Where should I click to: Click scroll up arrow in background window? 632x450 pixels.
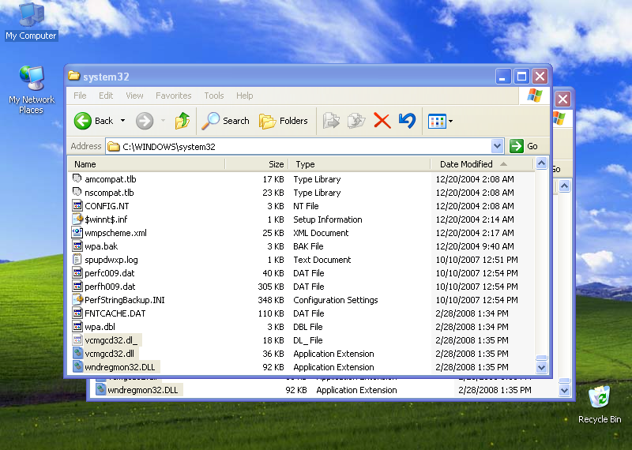pos(564,186)
